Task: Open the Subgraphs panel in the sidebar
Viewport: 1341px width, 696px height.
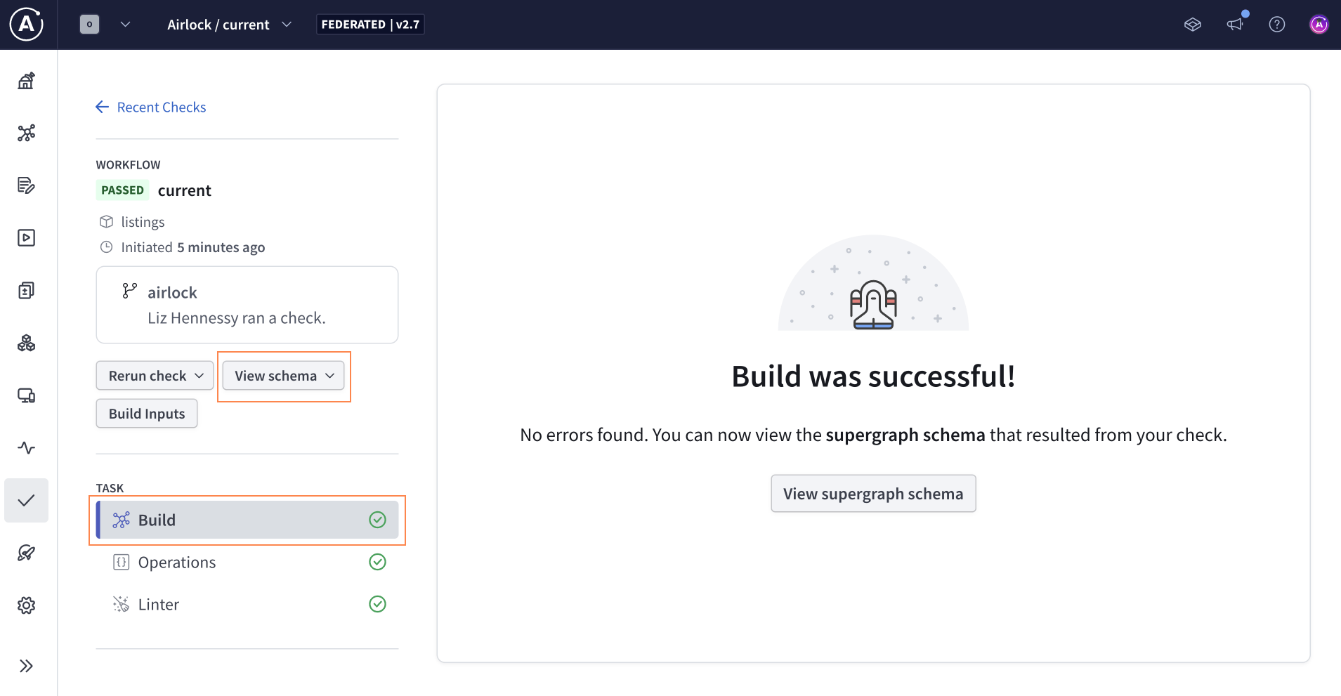Action: tap(26, 343)
